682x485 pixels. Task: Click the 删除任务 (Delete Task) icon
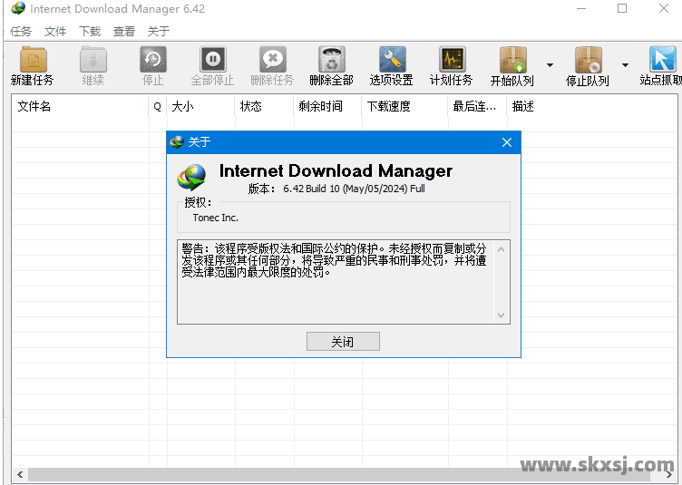tap(271, 61)
